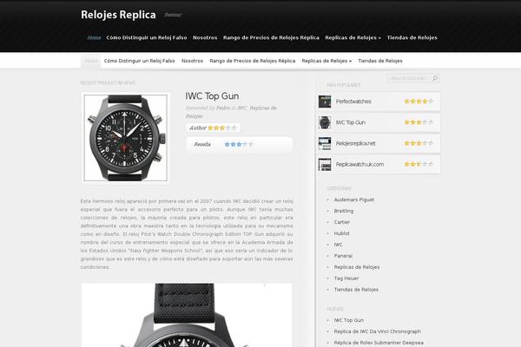521x347 pixels.
Task: Open Replica de IWC Da Vinci Chronograph
Action: tap(378, 331)
